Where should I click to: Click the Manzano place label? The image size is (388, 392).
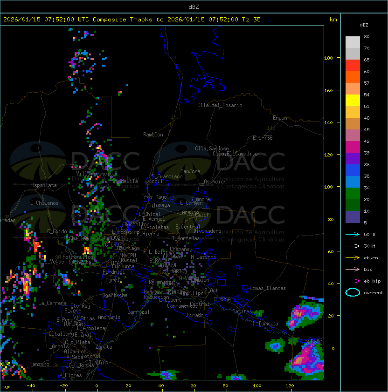(x=39, y=364)
